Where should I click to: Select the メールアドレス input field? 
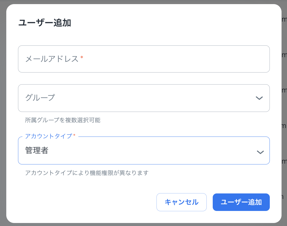click(144, 59)
